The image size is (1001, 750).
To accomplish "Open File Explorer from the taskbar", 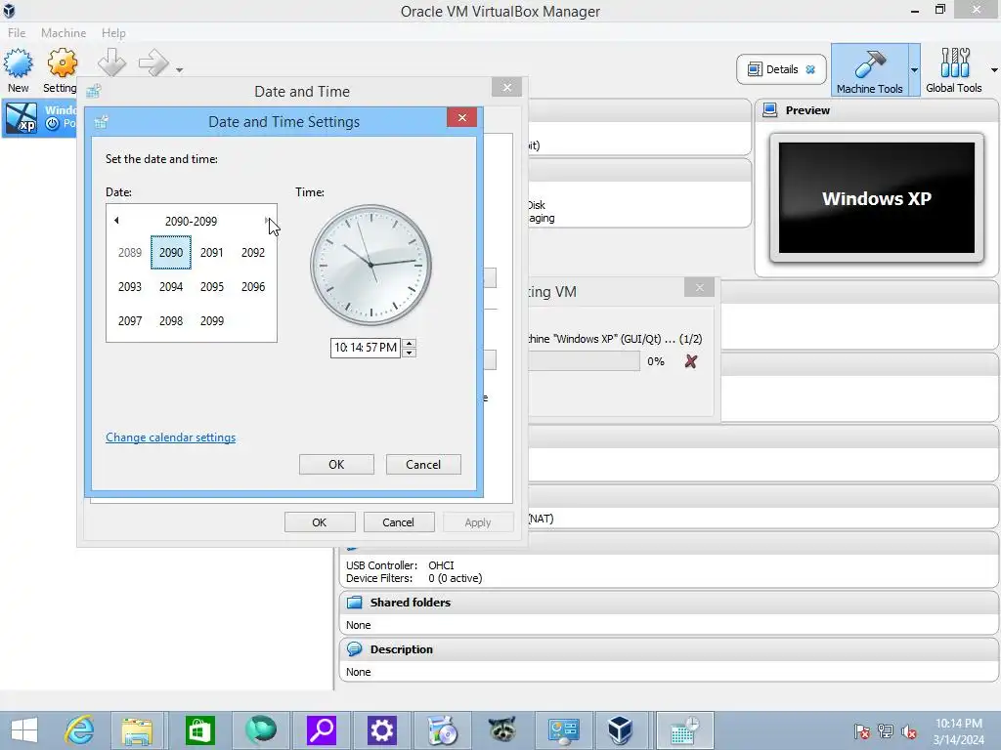I will coord(137,730).
